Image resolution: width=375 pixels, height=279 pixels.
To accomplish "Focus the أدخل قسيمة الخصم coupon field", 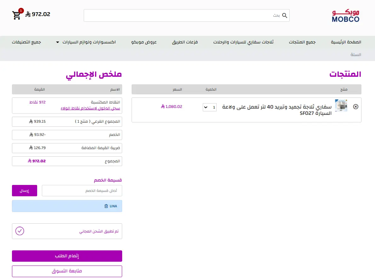I will click(82, 191).
